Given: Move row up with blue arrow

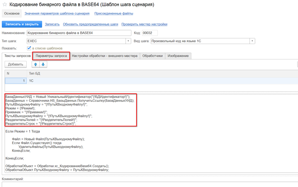Looking at the screenshot, I should 36,64.
